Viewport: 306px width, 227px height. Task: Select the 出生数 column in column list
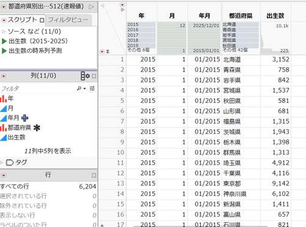(16, 137)
